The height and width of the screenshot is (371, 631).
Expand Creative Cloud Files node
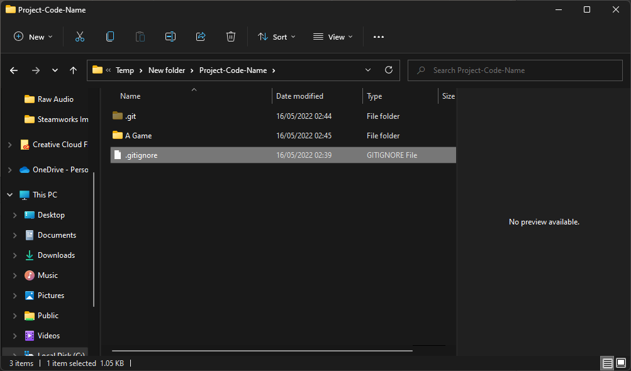(9, 145)
